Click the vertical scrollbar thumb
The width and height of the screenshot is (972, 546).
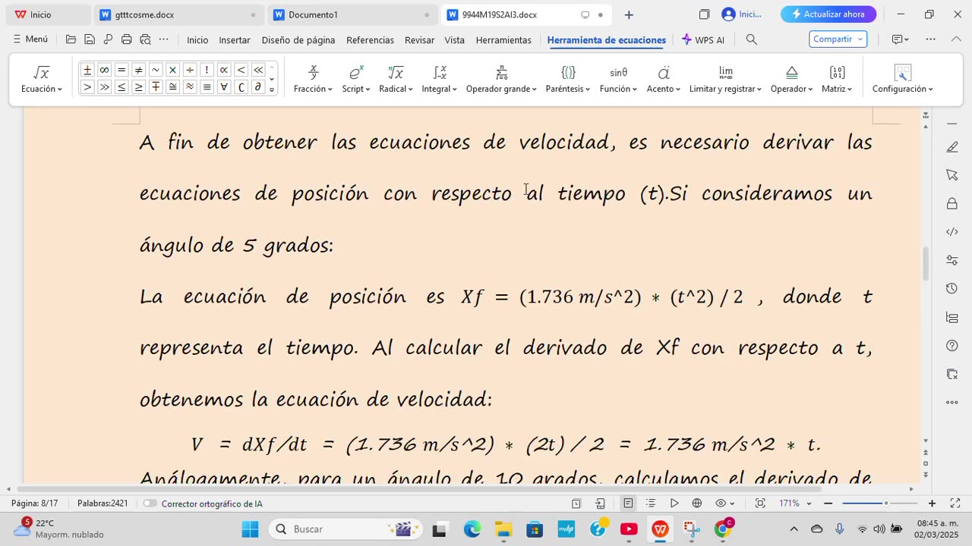pos(926,263)
